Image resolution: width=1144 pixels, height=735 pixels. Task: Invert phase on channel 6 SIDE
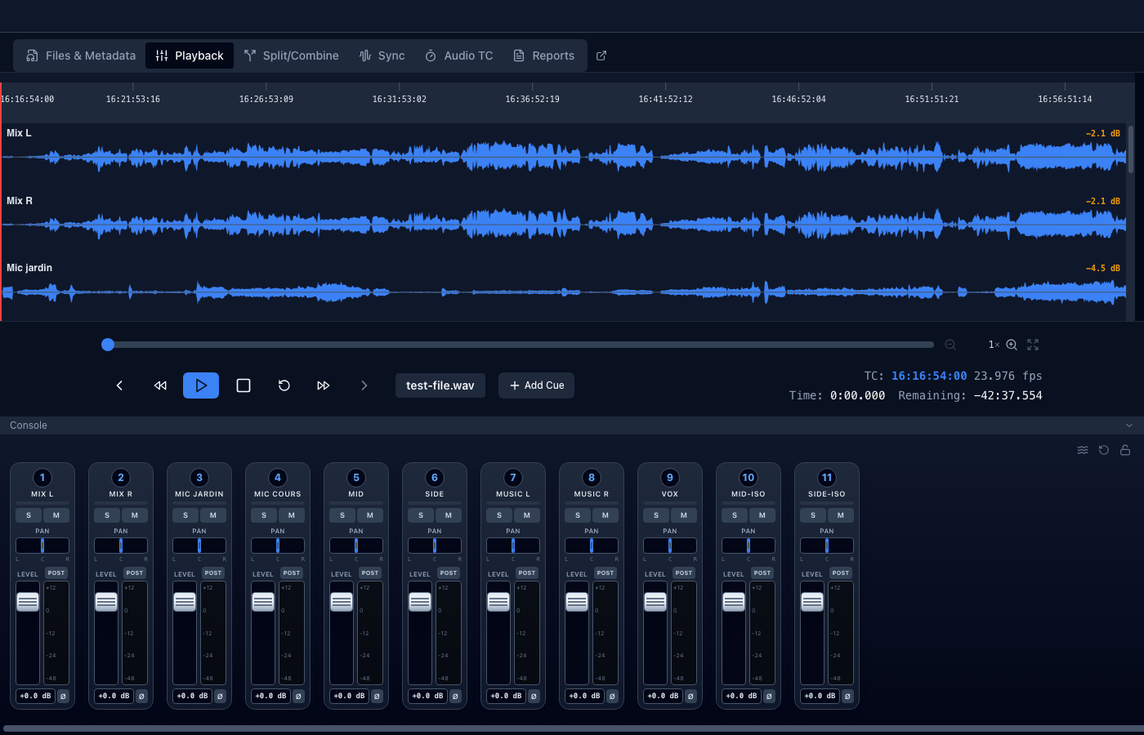click(x=455, y=697)
